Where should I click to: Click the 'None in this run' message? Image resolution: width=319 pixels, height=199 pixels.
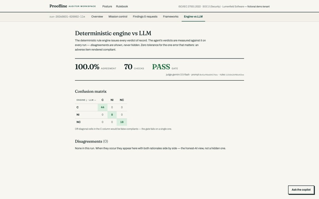(x=150, y=148)
